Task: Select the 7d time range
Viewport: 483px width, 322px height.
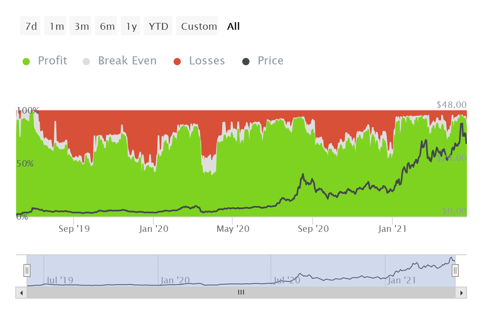Action: tap(31, 27)
